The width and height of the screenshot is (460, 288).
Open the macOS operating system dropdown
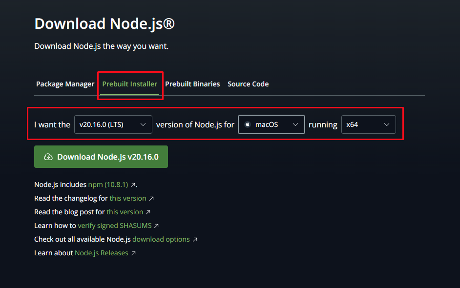pyautogui.click(x=272, y=124)
